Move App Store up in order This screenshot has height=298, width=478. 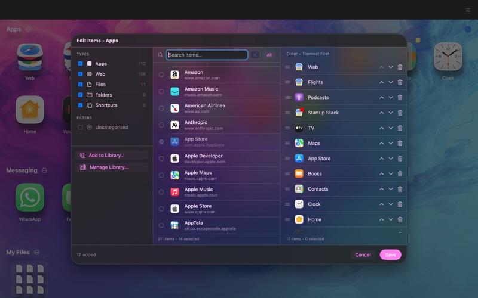[381, 159]
